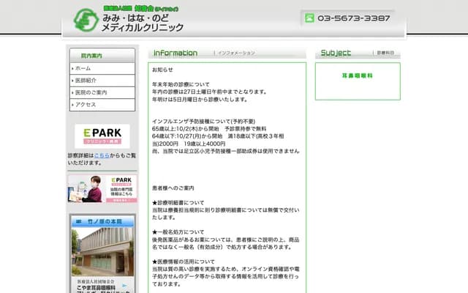
Task: Open the EPARK banner with masked staff
Action: [x=102, y=189]
